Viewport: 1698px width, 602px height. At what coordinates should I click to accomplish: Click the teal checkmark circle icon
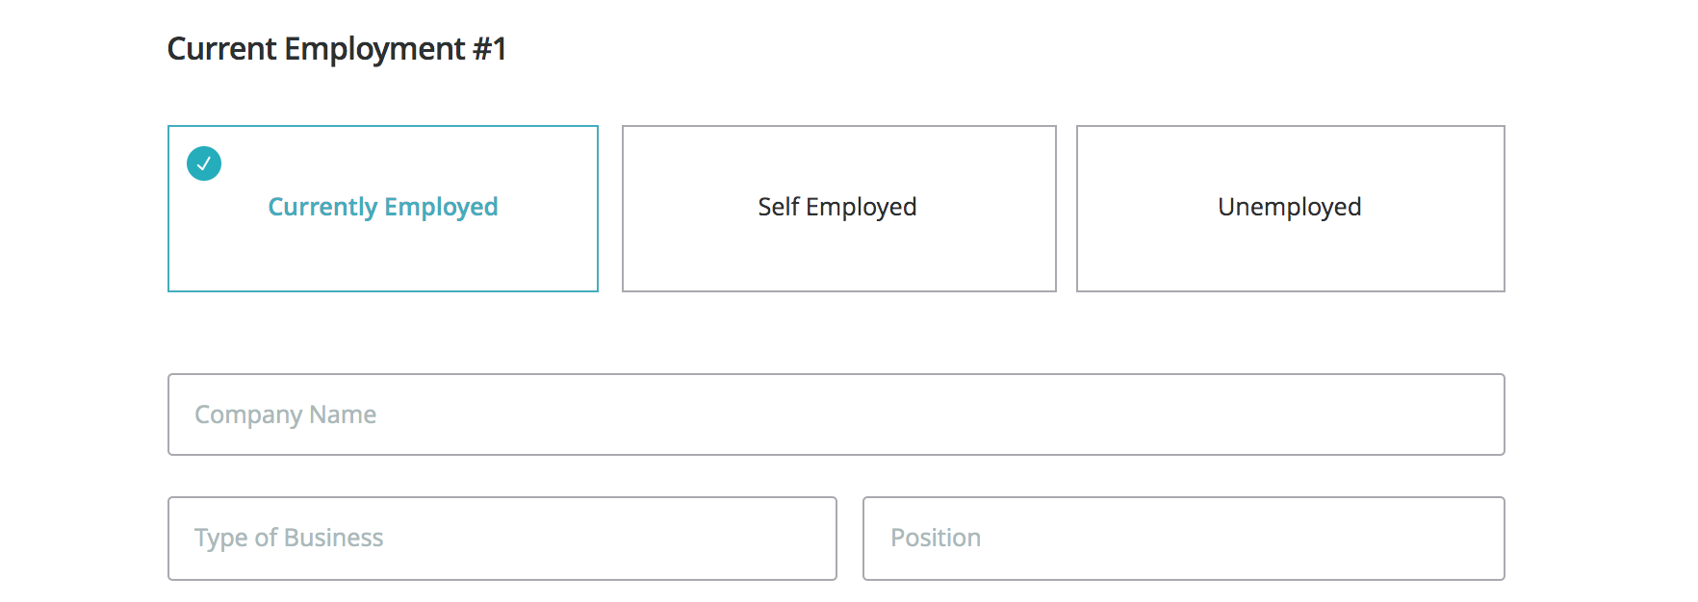coord(204,163)
